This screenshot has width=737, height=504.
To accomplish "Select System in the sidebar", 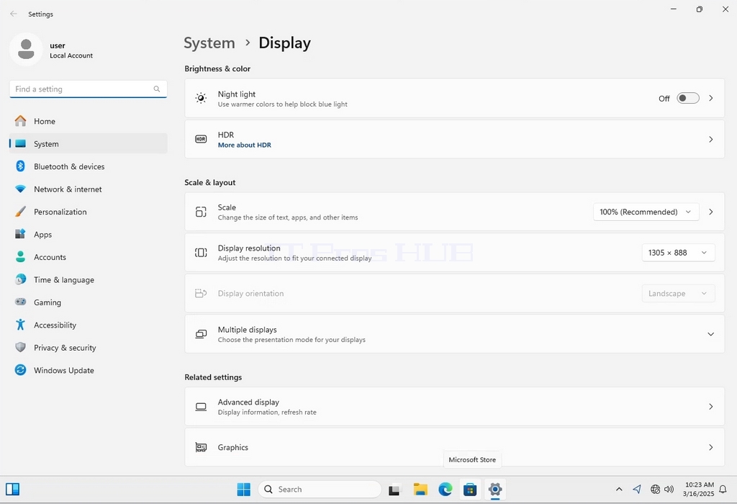I will pos(89,143).
